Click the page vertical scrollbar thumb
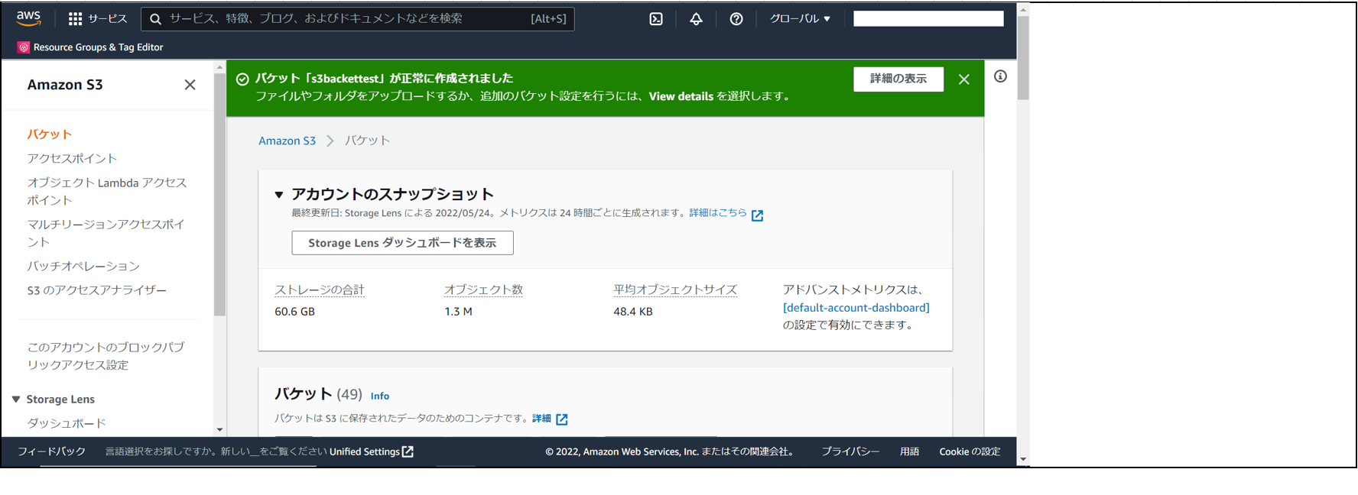The height and width of the screenshot is (495, 1358). 1023,57
